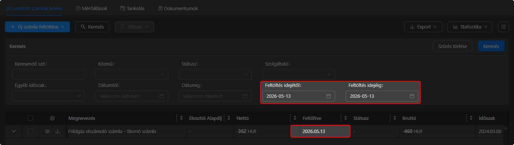Open calendar icon in Dátumtól field
514x145 pixels.
(x=162, y=96)
